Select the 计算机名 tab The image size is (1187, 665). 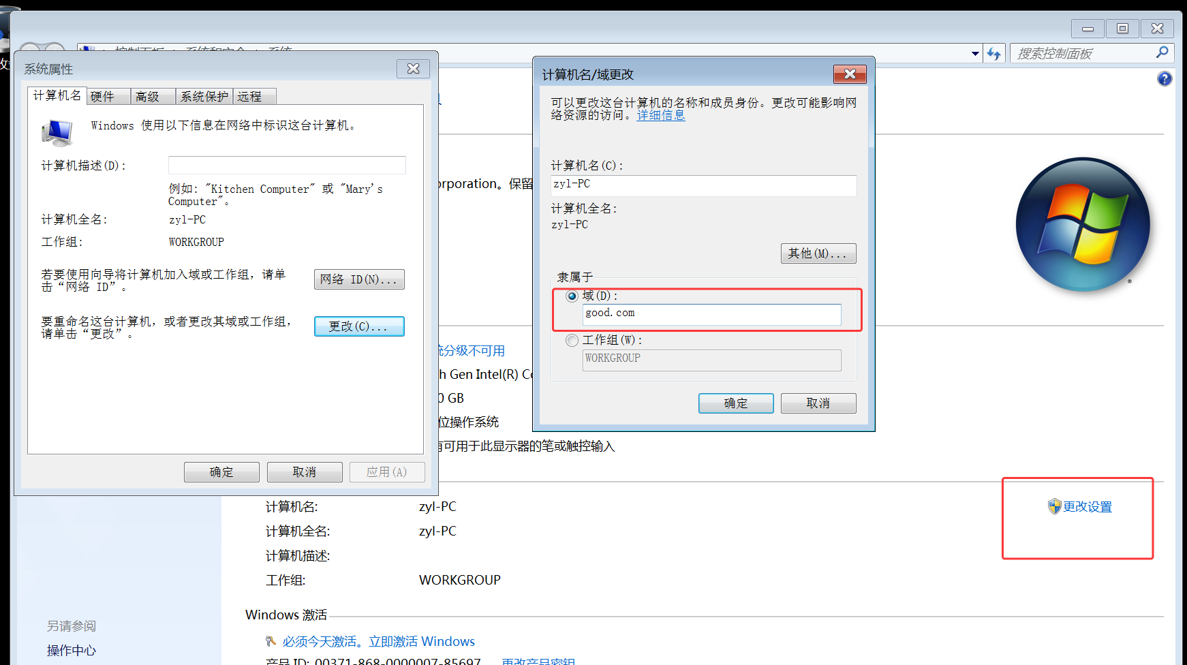(57, 95)
